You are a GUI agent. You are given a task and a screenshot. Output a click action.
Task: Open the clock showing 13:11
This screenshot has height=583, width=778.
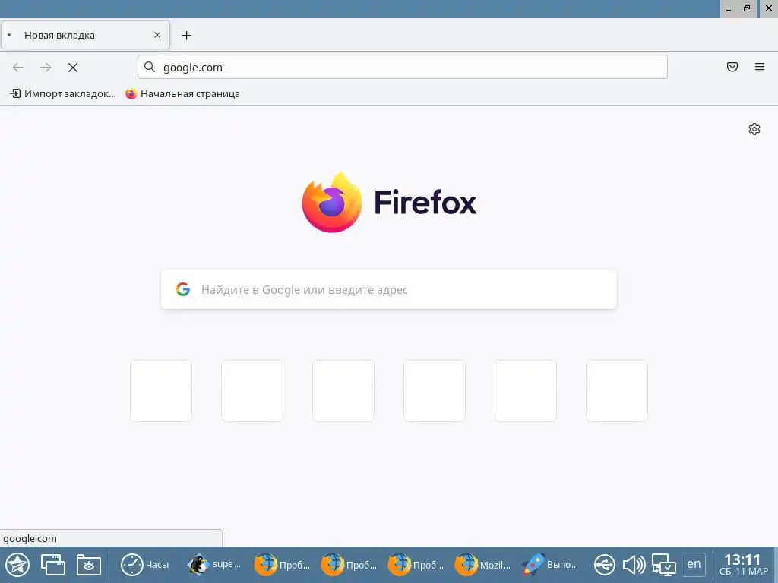point(743,565)
